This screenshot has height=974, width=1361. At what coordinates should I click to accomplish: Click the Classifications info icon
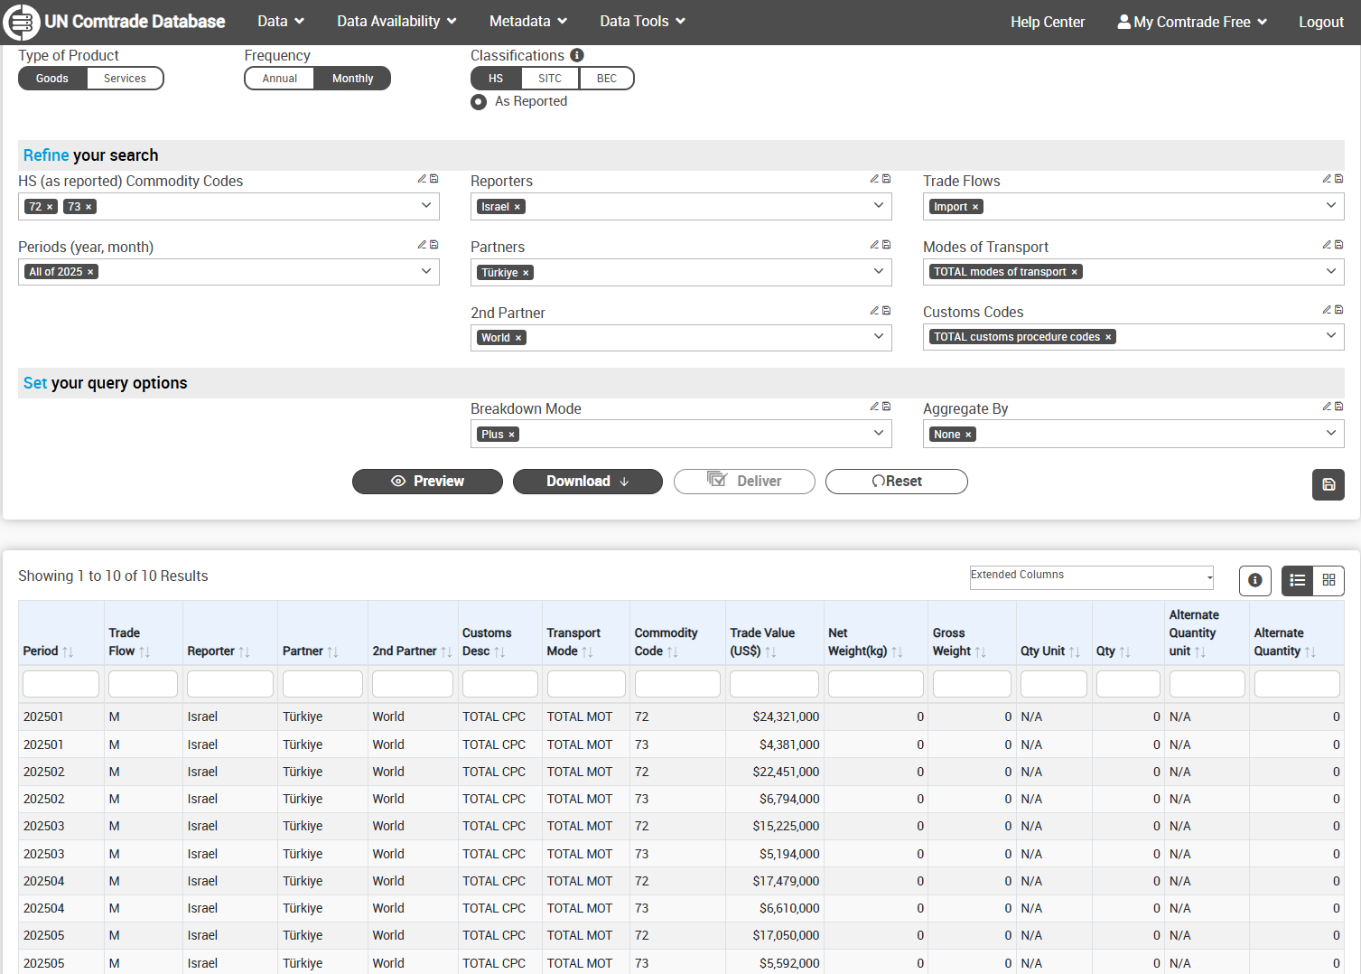pos(577,55)
